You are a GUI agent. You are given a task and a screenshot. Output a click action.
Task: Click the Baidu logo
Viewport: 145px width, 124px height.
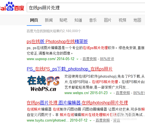tap(12, 6)
